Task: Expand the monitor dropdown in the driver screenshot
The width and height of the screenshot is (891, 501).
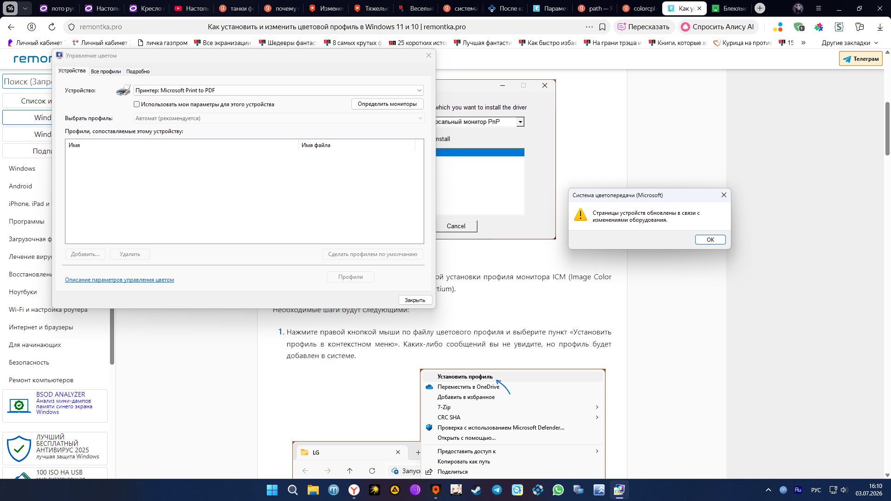Action: tap(520, 122)
